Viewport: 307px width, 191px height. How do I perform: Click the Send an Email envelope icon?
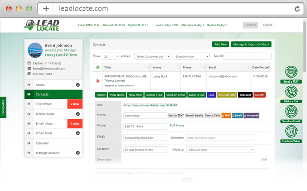[291, 112]
